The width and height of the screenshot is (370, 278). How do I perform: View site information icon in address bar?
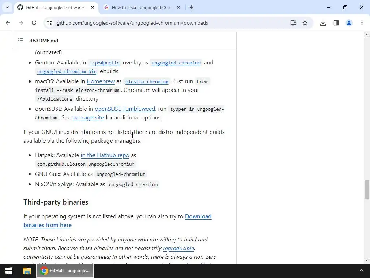click(50, 23)
